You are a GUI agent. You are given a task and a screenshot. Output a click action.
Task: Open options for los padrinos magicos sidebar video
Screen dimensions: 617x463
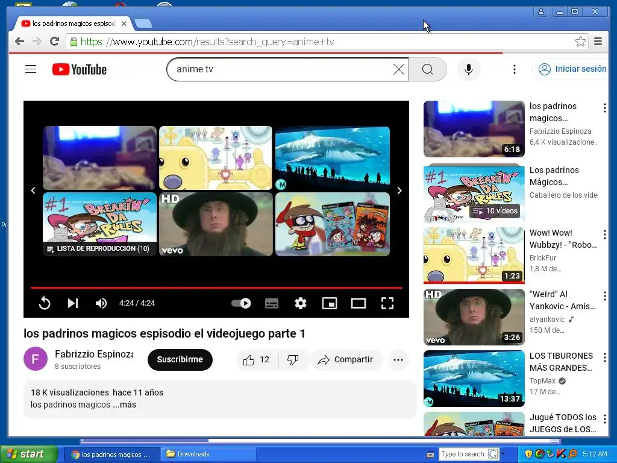604,108
